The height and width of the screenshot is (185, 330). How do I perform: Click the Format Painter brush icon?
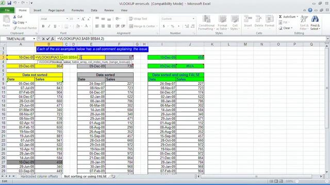point(14,28)
